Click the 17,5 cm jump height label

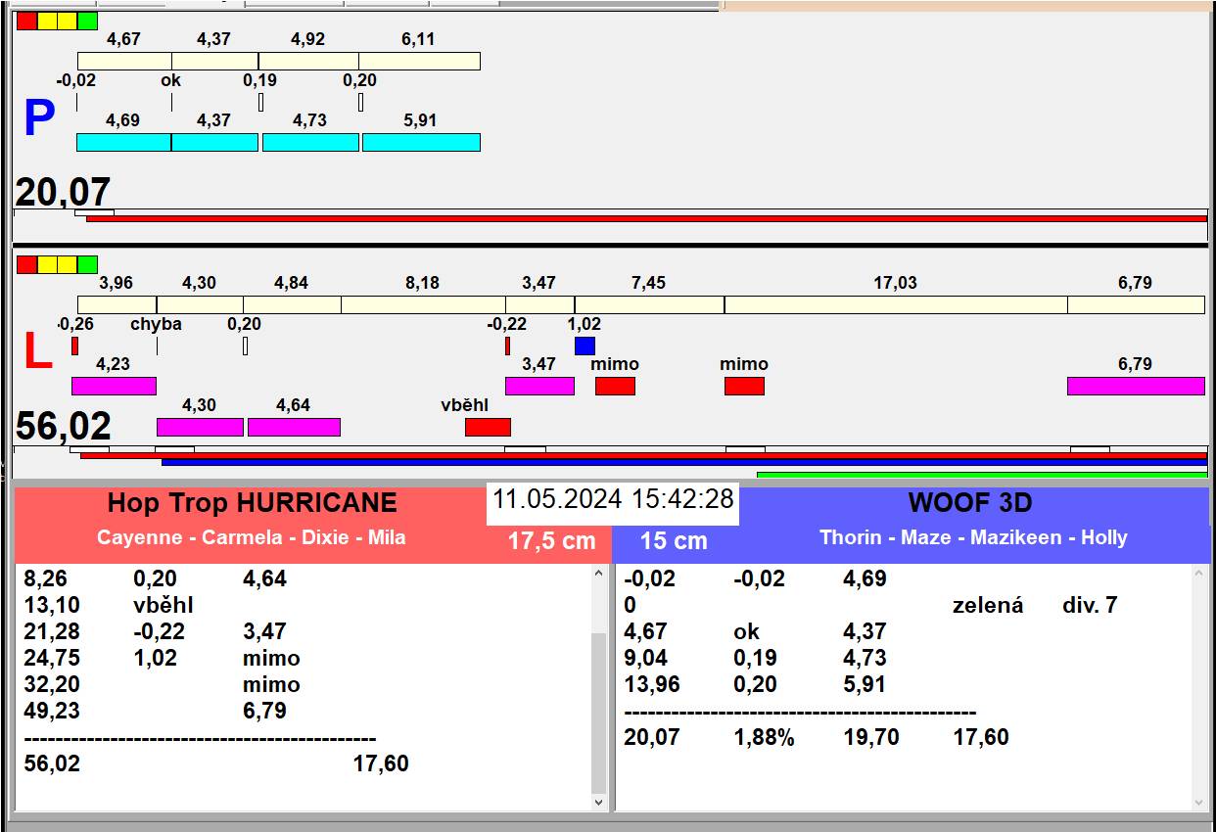551,541
